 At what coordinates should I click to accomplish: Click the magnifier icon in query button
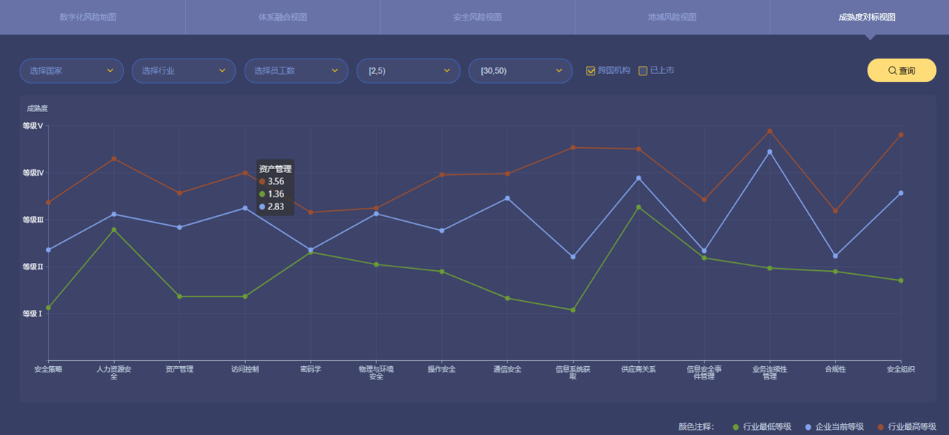point(892,71)
